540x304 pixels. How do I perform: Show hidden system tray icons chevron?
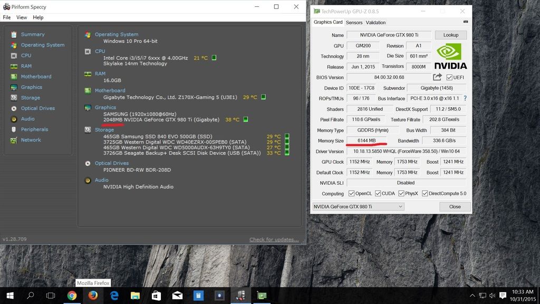(x=472, y=296)
